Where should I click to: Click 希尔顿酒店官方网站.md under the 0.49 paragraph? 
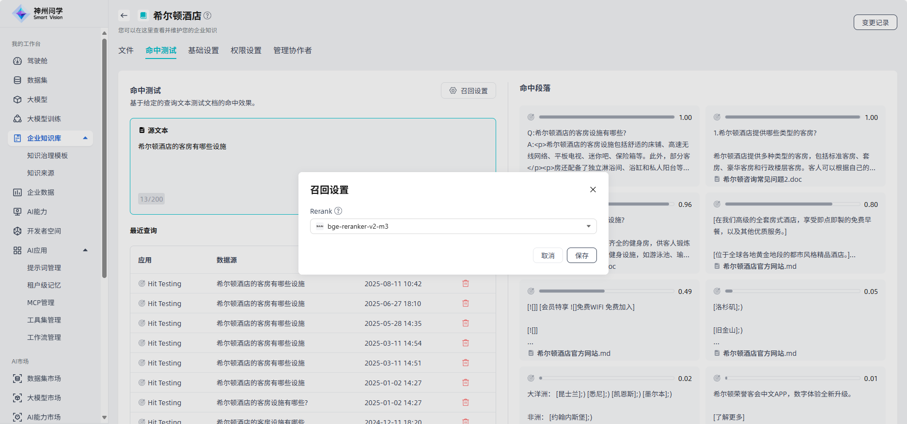click(x=574, y=353)
